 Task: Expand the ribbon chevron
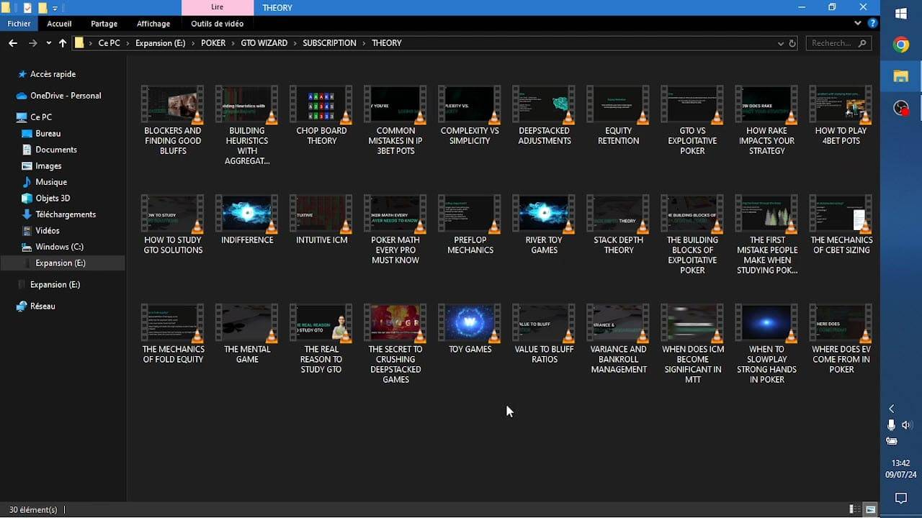point(857,23)
